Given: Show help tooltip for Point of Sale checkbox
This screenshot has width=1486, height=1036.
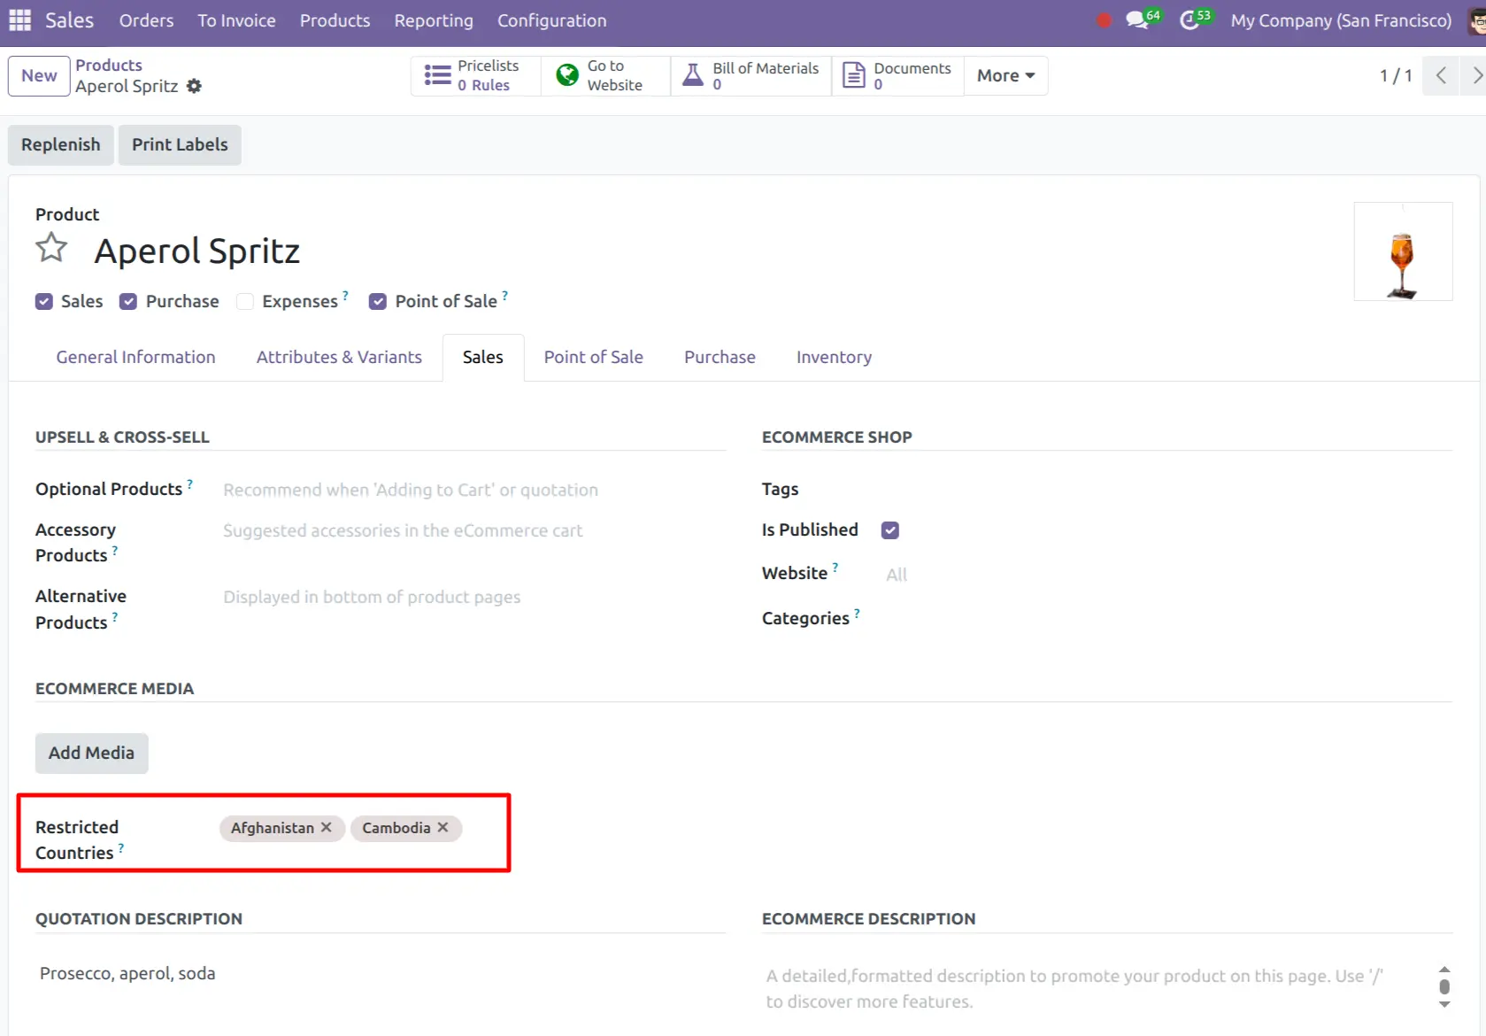Looking at the screenshot, I should point(504,296).
